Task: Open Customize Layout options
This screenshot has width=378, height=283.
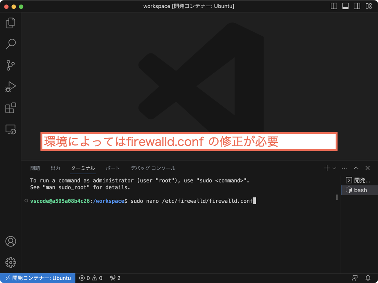Action: (369, 6)
